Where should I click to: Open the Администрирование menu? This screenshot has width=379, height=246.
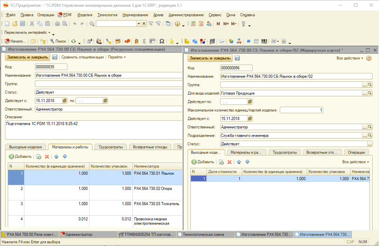pyautogui.click(x=186, y=15)
